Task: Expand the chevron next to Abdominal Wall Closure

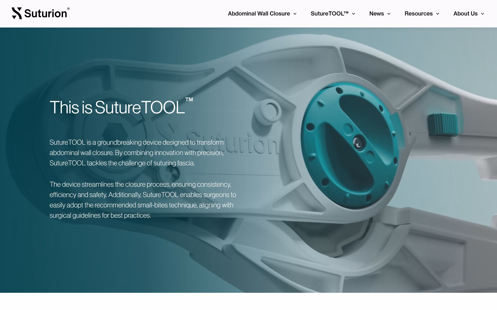Action: coord(295,14)
